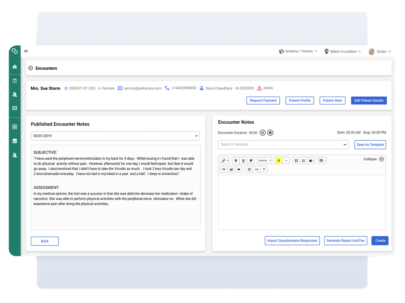The width and height of the screenshot is (405, 303).
Task: Open the Select A Location menu
Action: pos(342,51)
